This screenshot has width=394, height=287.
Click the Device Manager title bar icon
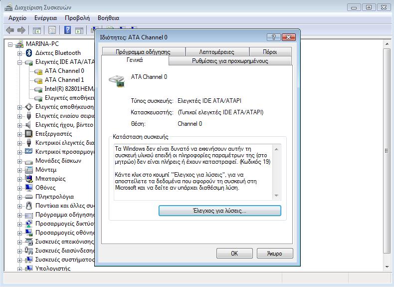point(8,7)
